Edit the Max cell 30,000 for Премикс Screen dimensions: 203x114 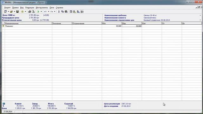point(132,26)
